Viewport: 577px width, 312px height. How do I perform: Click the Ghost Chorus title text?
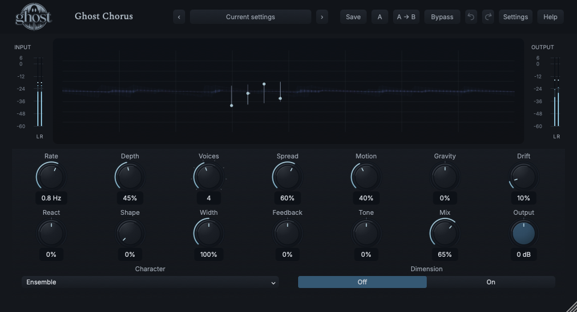click(x=104, y=16)
